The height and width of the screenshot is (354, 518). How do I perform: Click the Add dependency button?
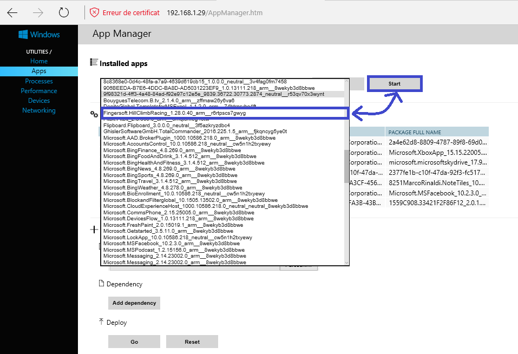click(x=134, y=303)
